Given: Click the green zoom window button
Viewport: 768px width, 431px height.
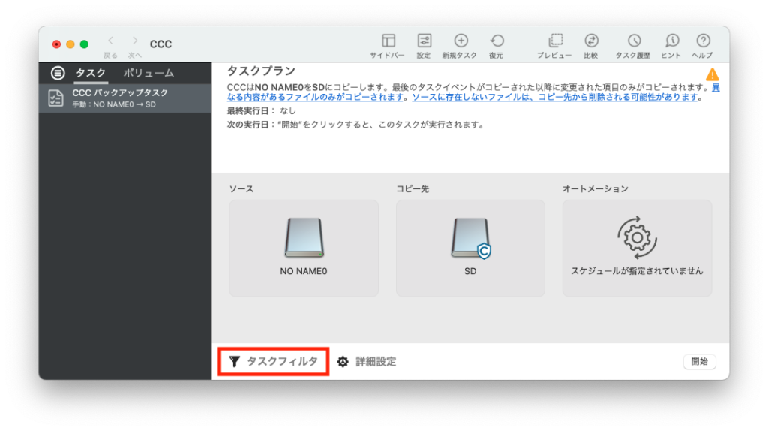Looking at the screenshot, I should (x=84, y=44).
